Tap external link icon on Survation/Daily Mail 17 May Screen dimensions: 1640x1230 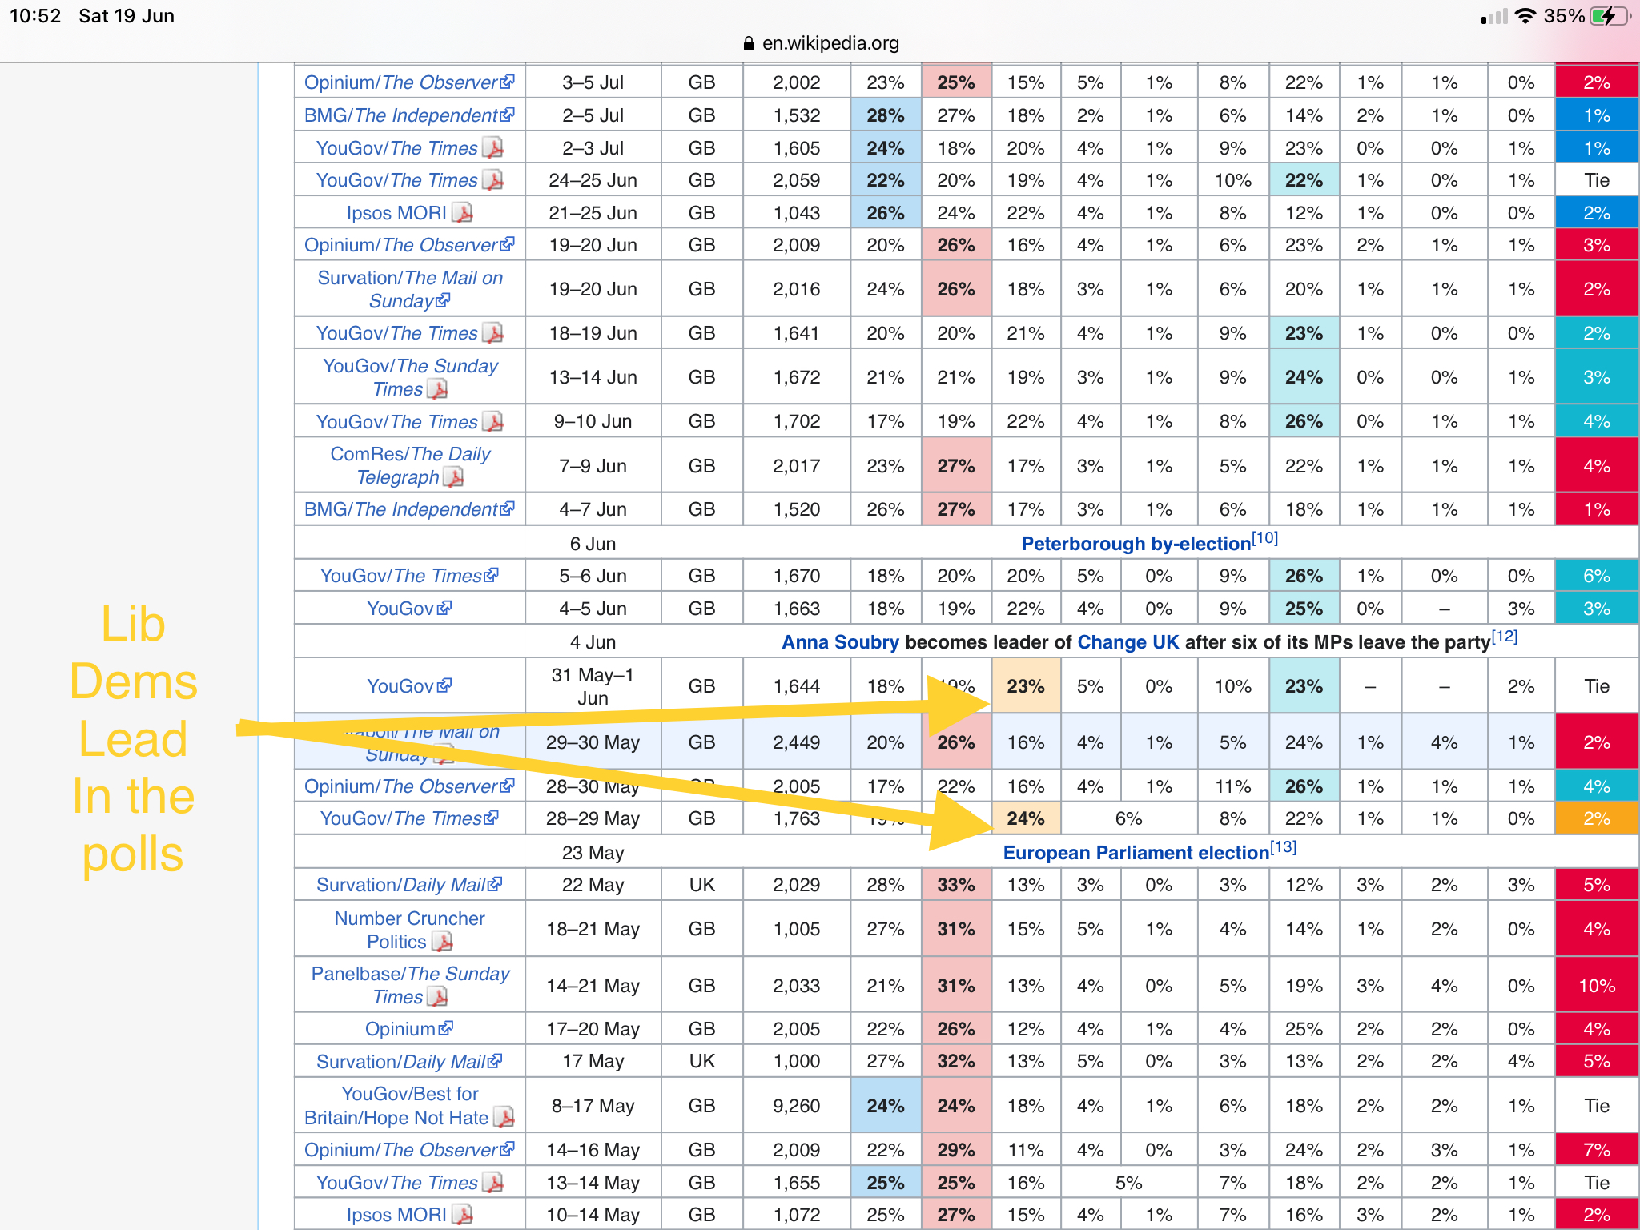495,1060
